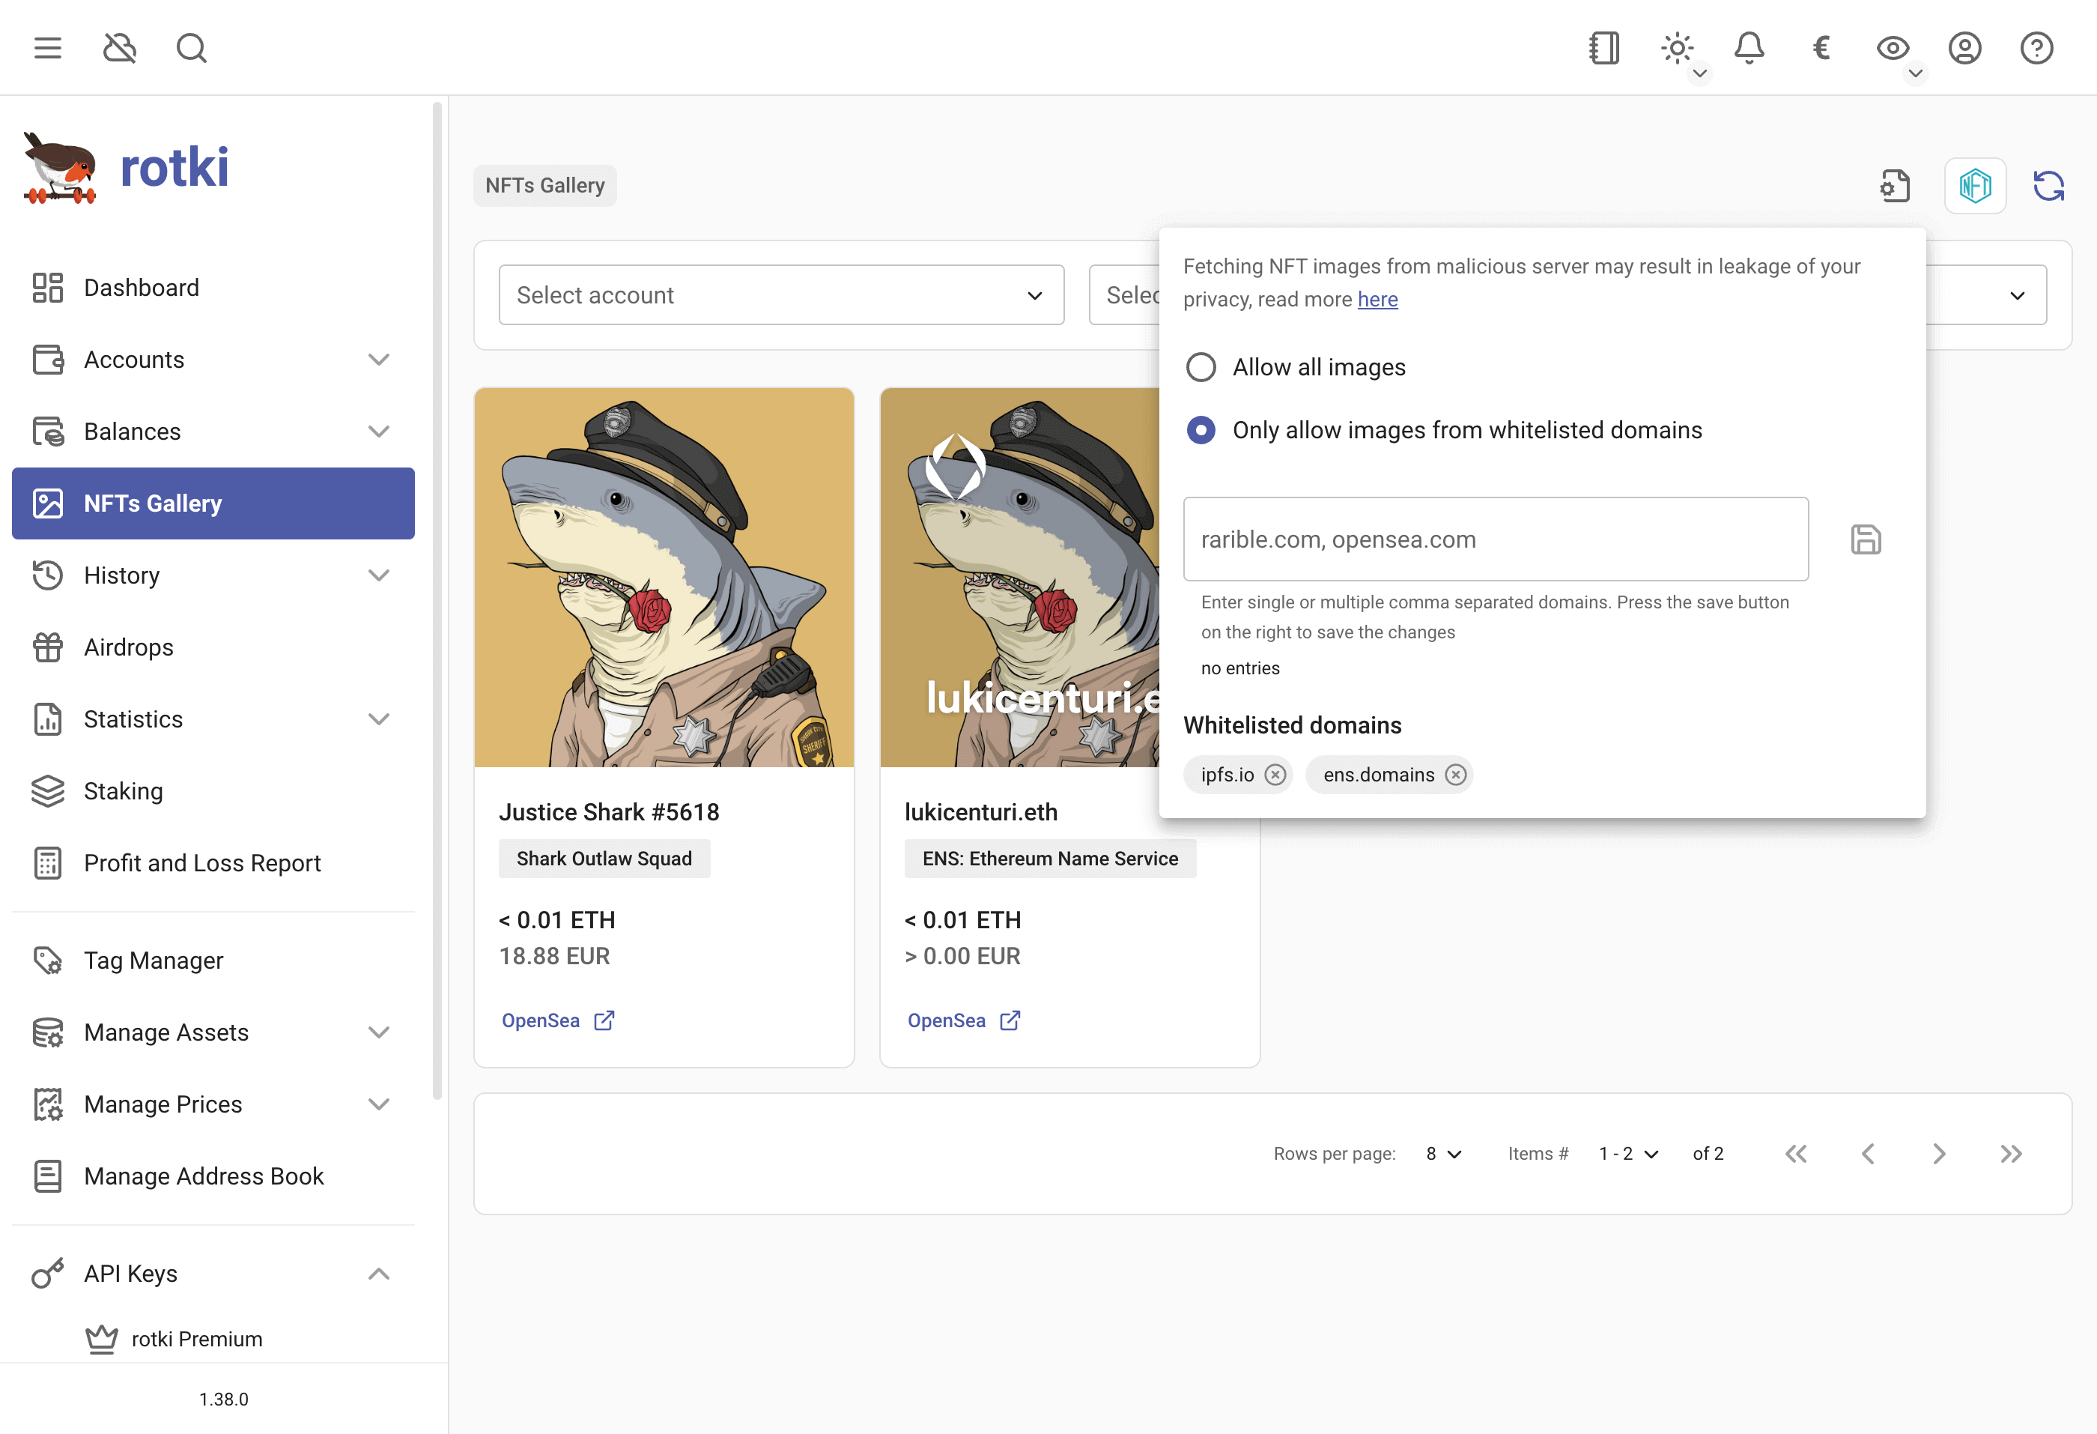Toggle privacy mode eye icon
This screenshot has height=1434, width=2097.
(1893, 48)
